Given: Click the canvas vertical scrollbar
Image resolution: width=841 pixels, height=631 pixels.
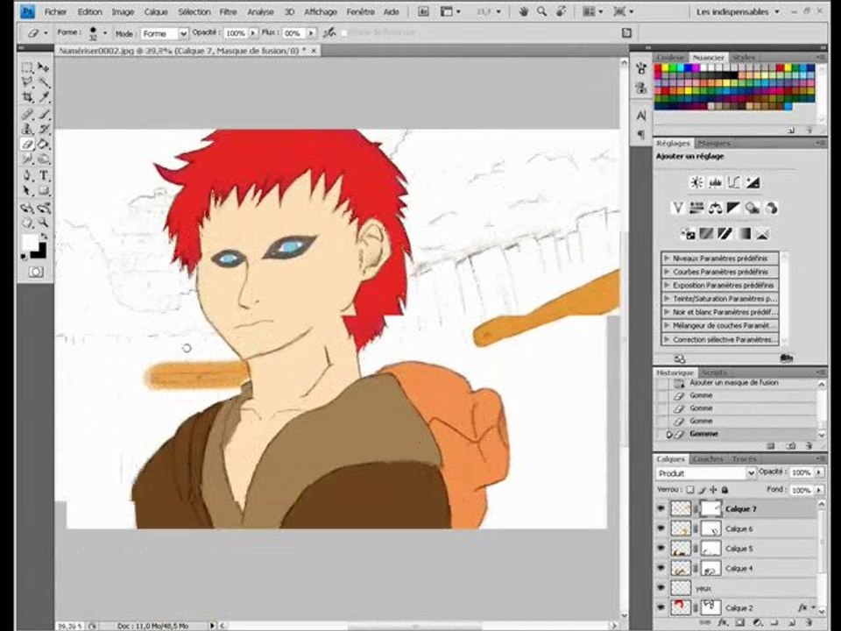Looking at the screenshot, I should tap(624, 339).
